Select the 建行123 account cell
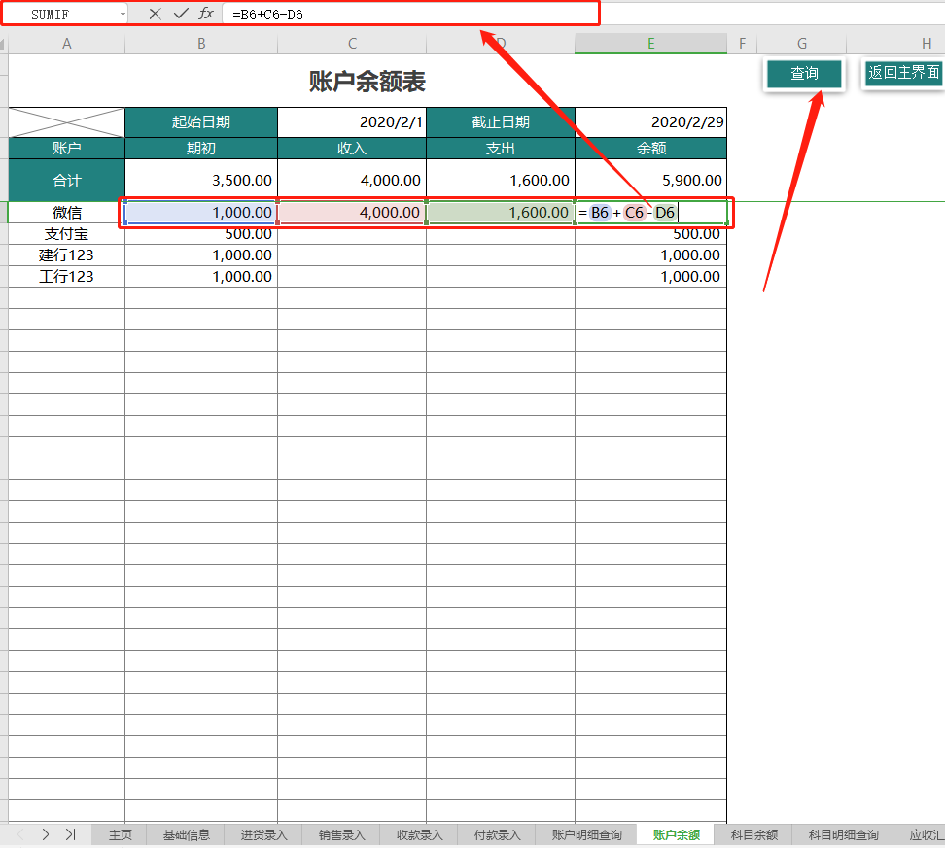The width and height of the screenshot is (945, 848). [66, 255]
